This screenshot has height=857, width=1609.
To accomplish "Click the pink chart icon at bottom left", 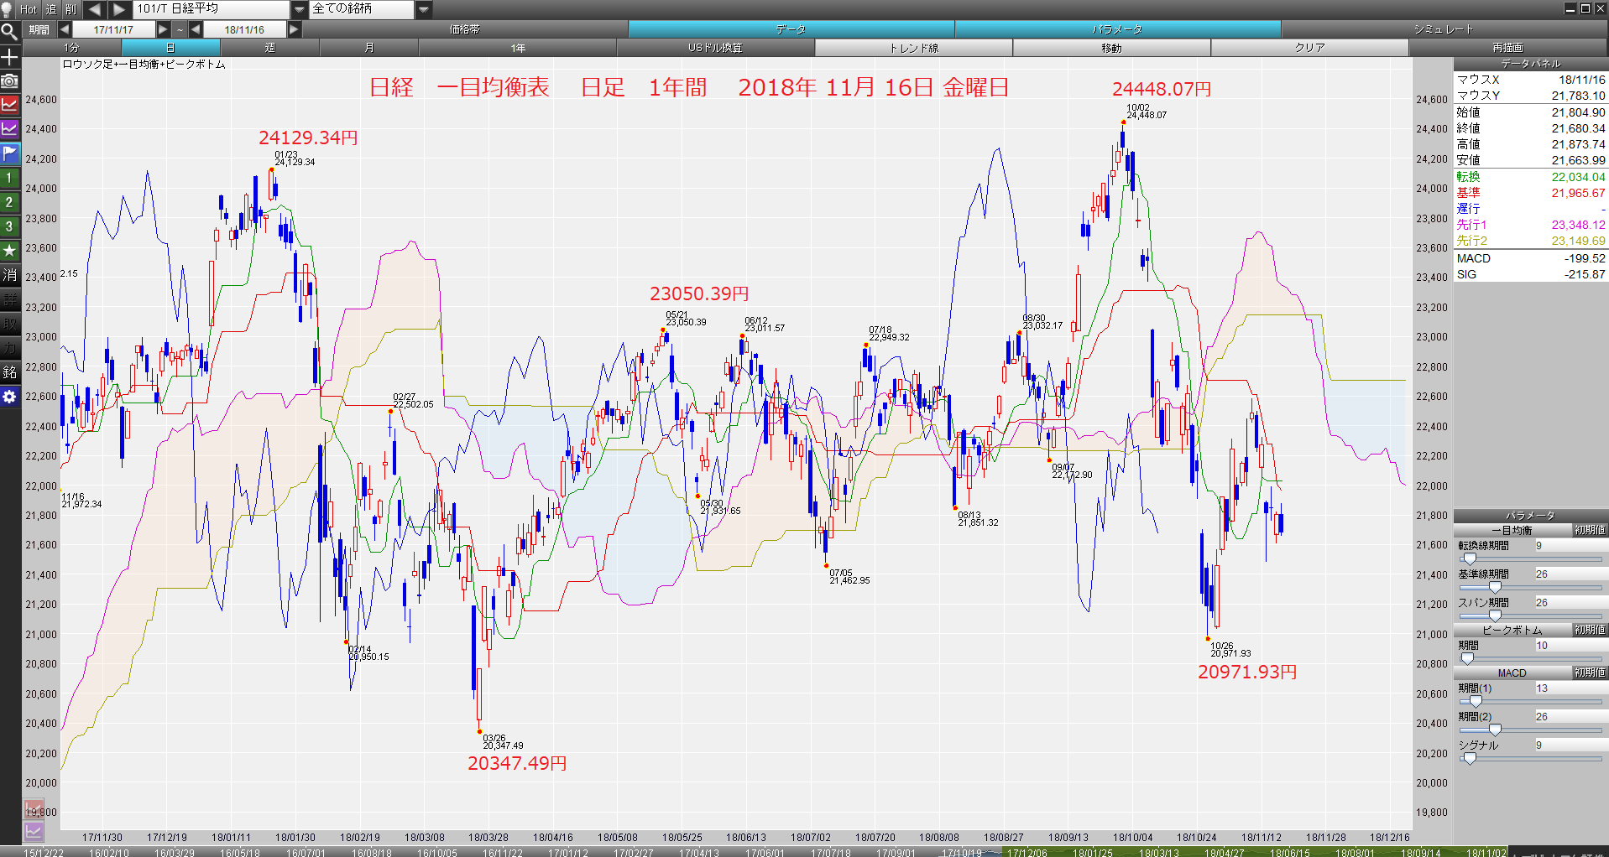I will point(34,810).
